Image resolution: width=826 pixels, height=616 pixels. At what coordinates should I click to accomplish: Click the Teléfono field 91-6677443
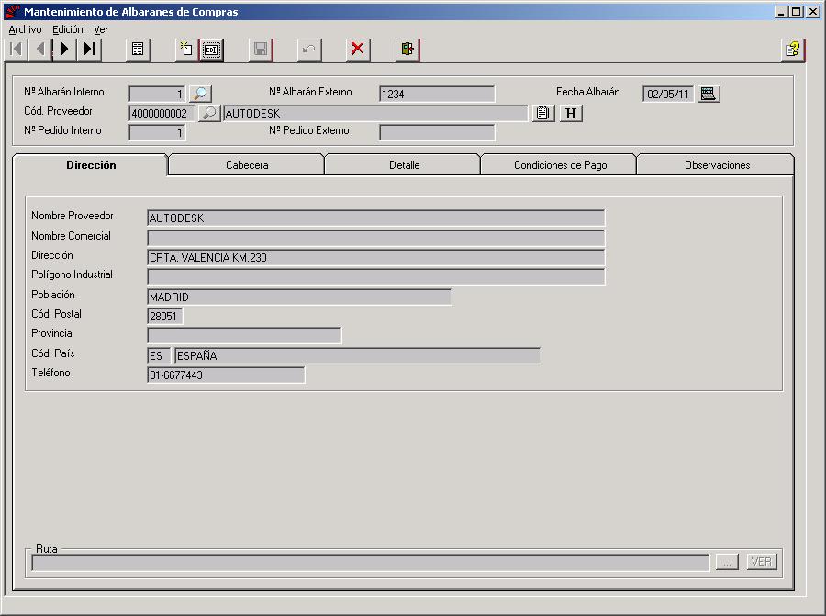(x=226, y=375)
